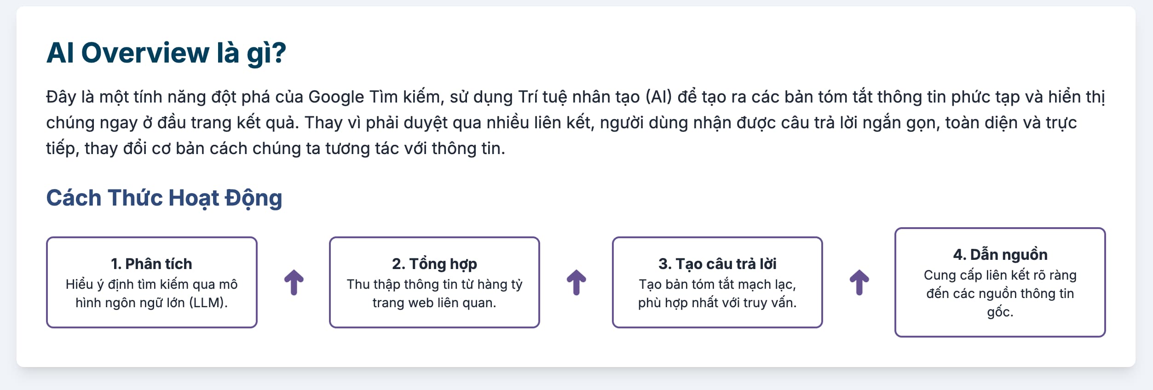Select the '1. Phân tích' card title
The height and width of the screenshot is (390, 1153).
pos(151,264)
